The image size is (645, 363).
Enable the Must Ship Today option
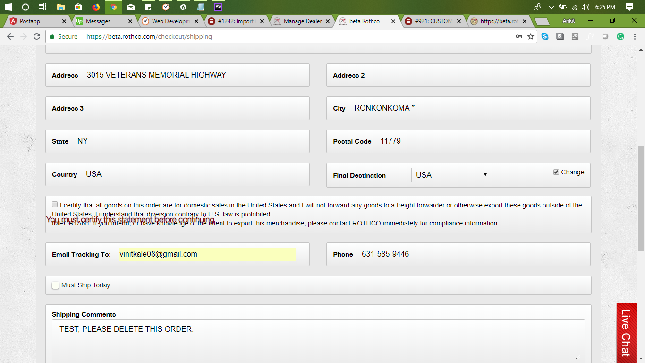tap(56, 285)
